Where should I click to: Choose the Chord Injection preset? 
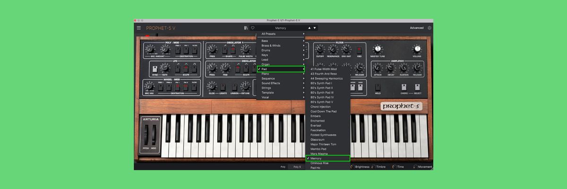point(328,107)
